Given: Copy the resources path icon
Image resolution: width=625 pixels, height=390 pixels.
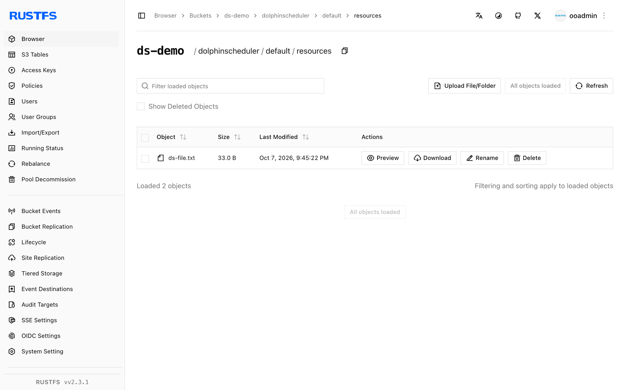Looking at the screenshot, I should [x=345, y=51].
